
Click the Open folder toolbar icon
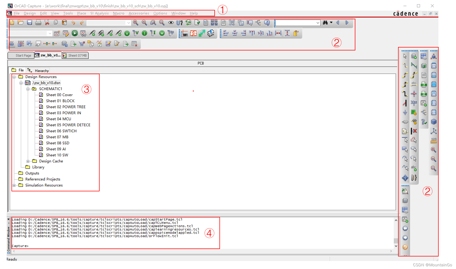click(x=21, y=23)
